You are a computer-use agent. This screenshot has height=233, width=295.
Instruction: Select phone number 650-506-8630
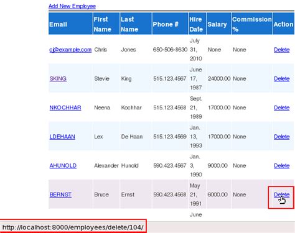coord(170,50)
